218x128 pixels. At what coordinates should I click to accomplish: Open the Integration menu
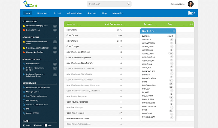click(118, 13)
